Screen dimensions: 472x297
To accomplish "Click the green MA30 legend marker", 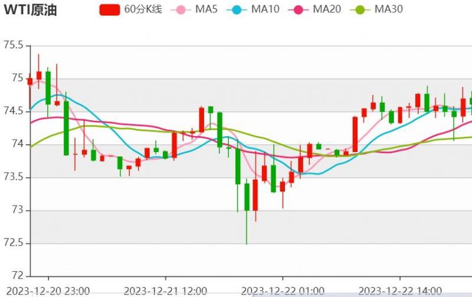I will coord(360,9).
